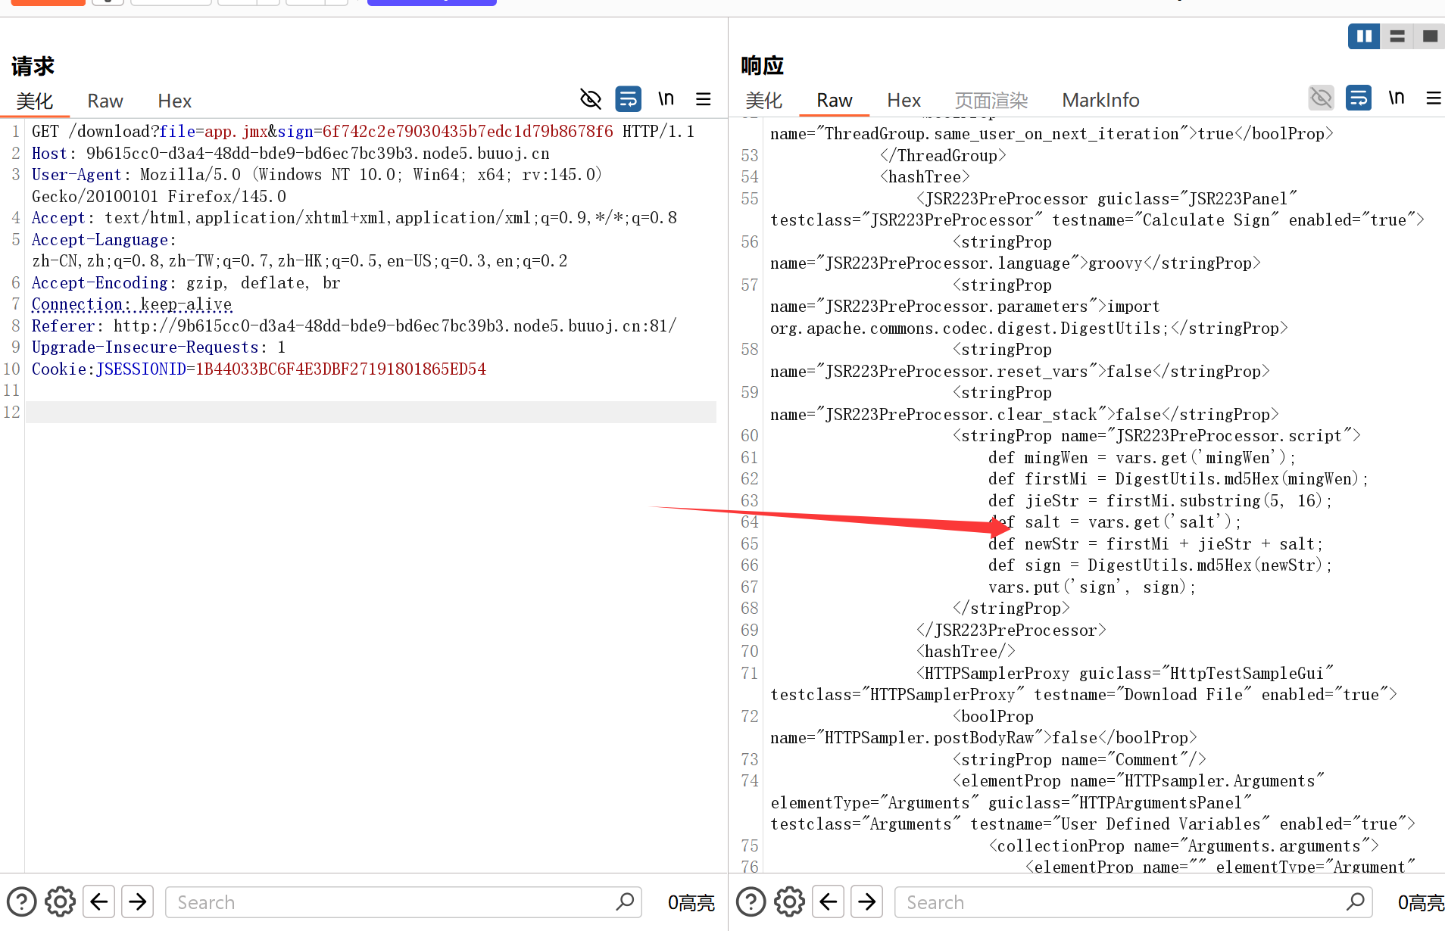The image size is (1445, 931).
Task: Toggle hidden characters in response panel
Action: pos(1322,98)
